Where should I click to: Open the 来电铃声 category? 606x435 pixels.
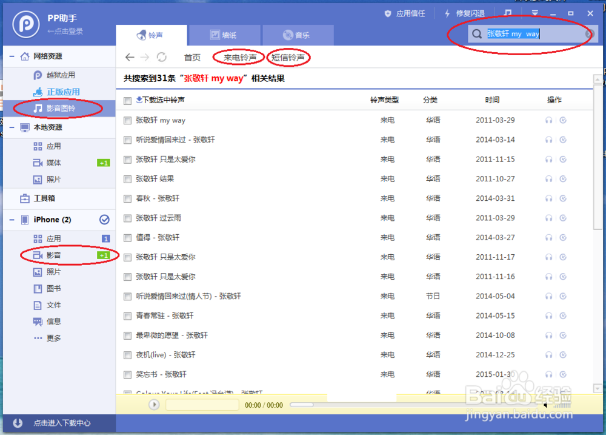[x=240, y=58]
